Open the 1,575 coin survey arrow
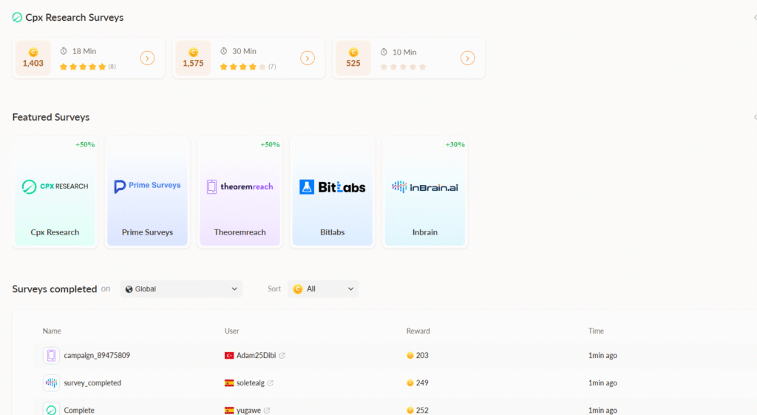Image resolution: width=757 pixels, height=415 pixels. click(308, 58)
